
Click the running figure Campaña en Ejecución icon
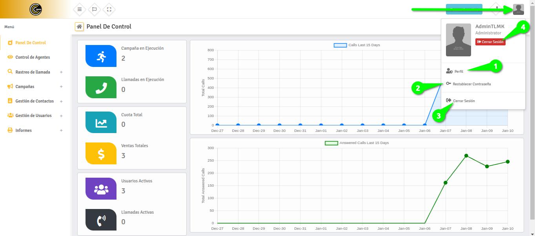tap(101, 56)
